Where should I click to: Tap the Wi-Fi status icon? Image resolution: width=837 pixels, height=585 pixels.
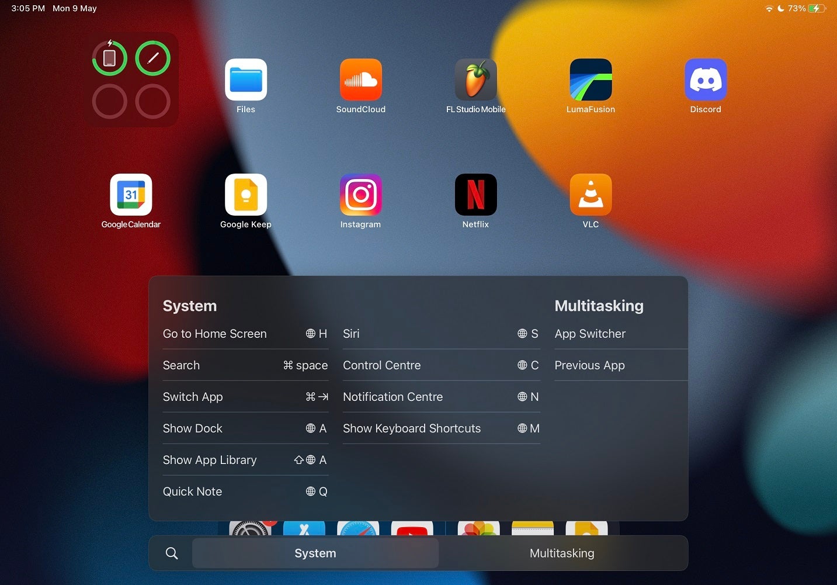[769, 8]
